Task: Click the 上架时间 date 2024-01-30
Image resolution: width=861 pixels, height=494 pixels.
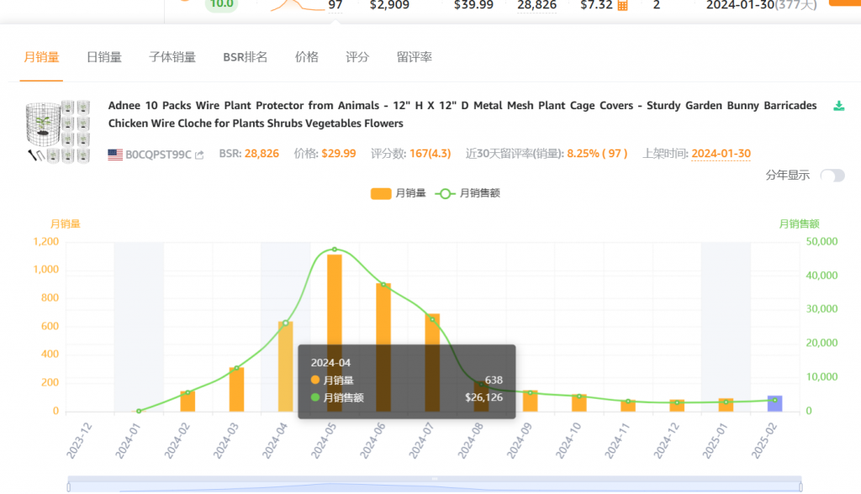Action: pyautogui.click(x=721, y=154)
